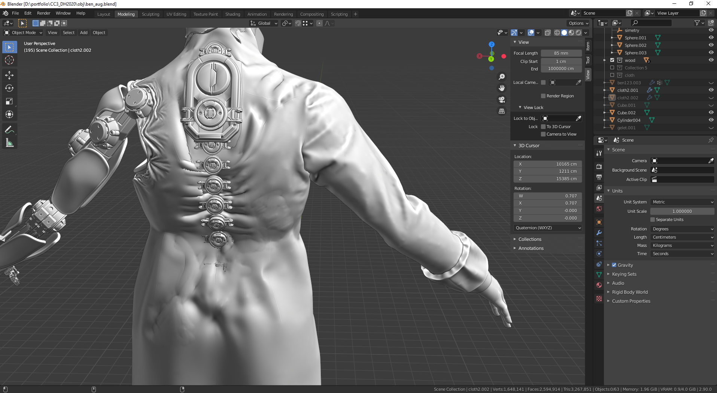The height and width of the screenshot is (393, 717).
Task: Activate the 3D Cursor tool
Action: pyautogui.click(x=9, y=60)
